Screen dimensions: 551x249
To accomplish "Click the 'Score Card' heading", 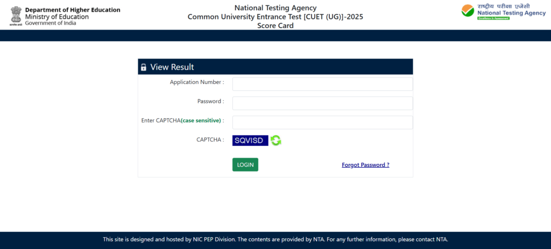I will click(275, 26).
